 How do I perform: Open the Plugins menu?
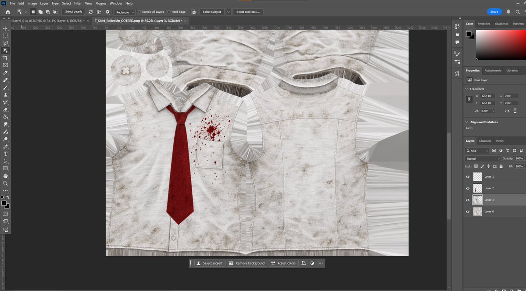(x=100, y=4)
